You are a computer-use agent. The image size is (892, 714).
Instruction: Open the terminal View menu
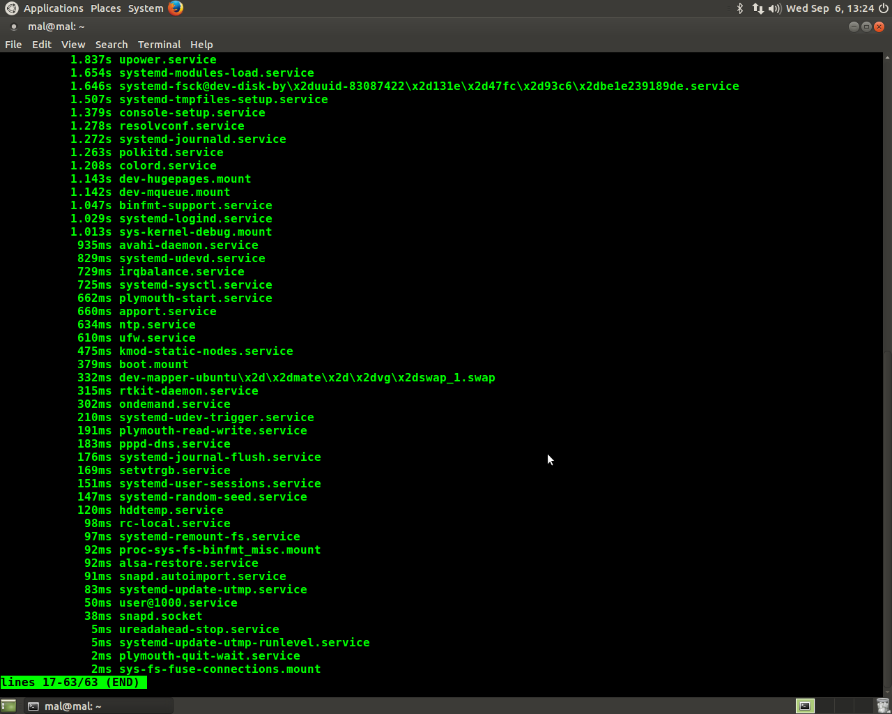73,44
